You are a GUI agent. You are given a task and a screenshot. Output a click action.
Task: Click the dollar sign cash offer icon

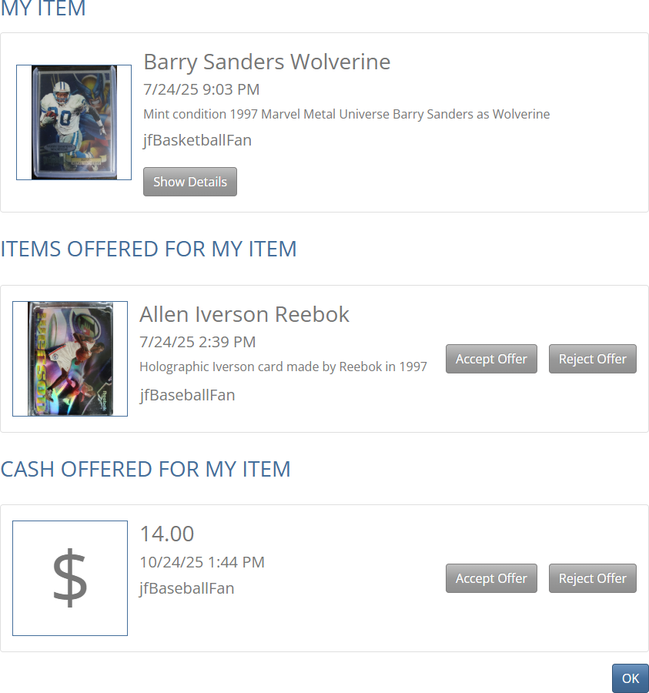click(x=70, y=578)
